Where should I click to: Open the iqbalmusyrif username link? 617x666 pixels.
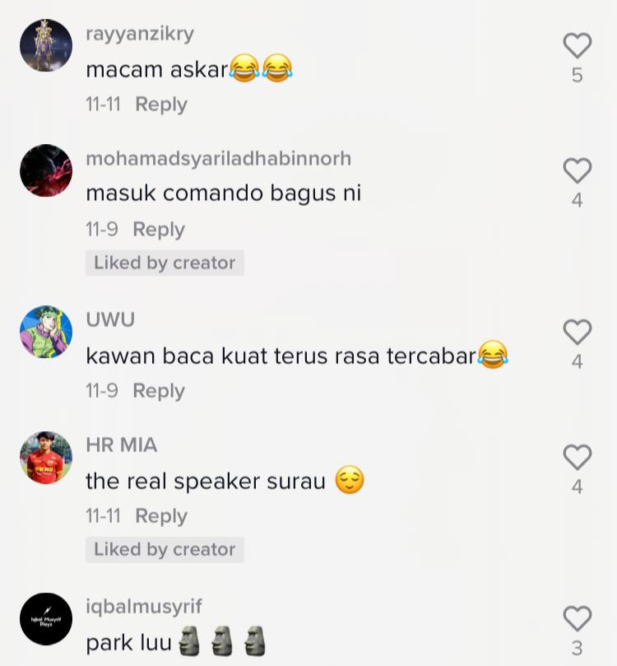(144, 607)
